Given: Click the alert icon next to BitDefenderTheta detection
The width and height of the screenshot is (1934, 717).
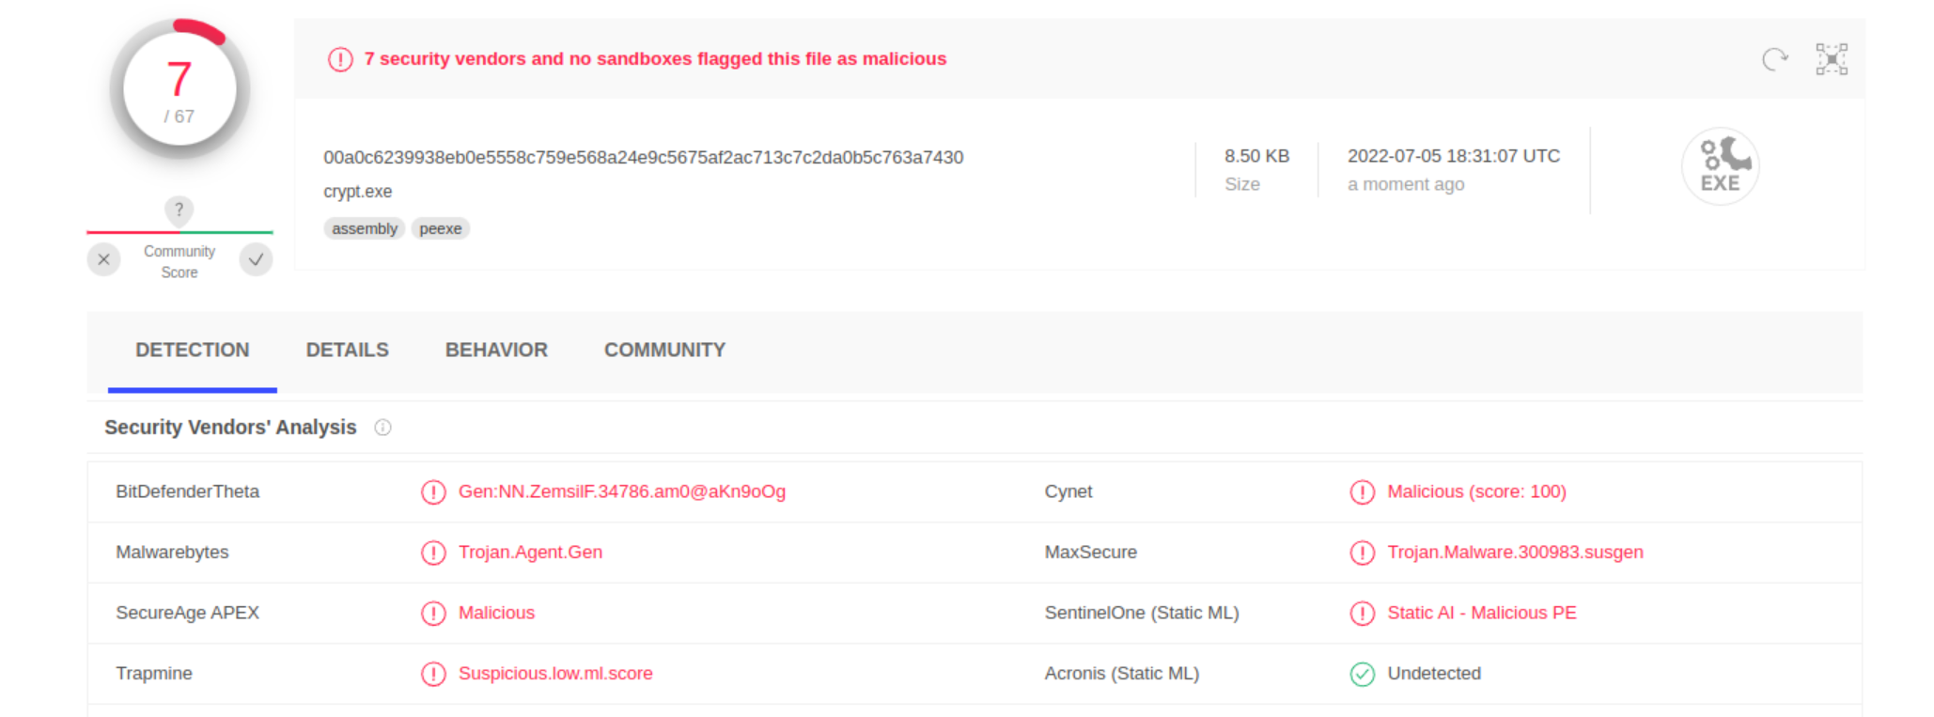Looking at the screenshot, I should pos(433,491).
